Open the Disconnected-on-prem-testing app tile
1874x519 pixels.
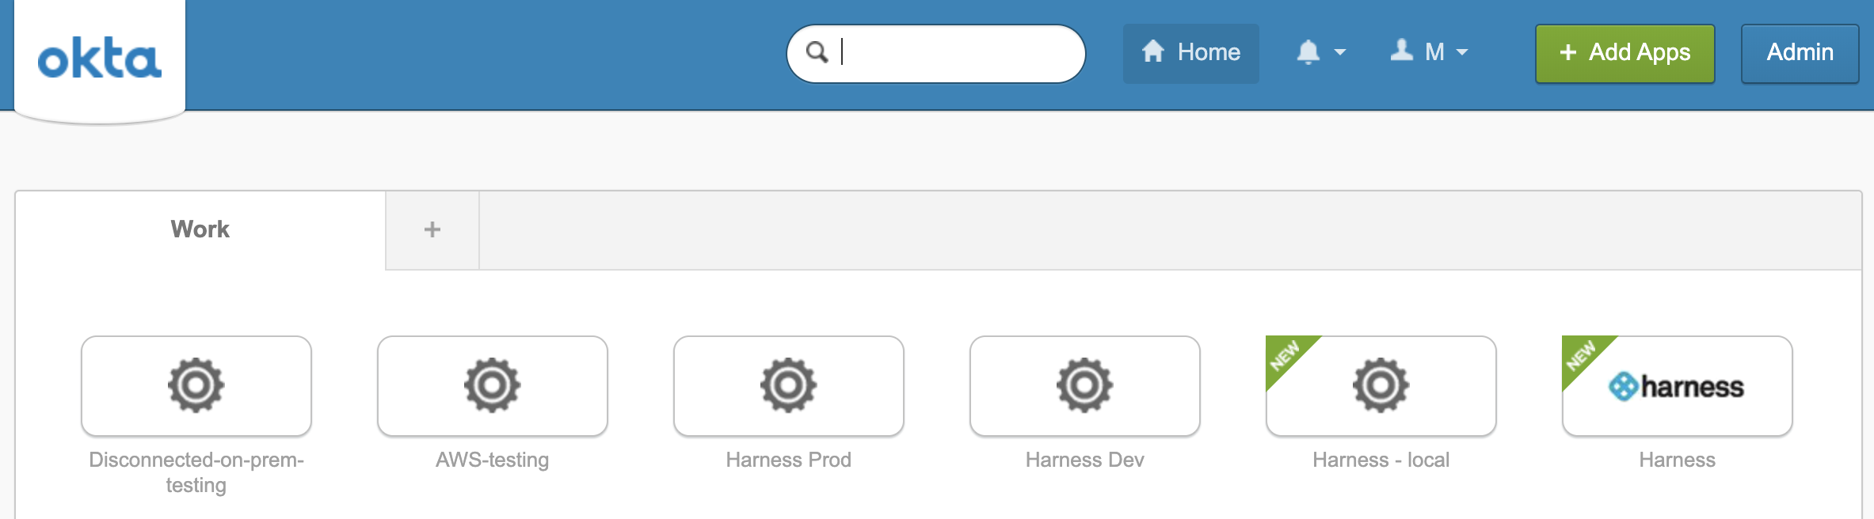point(196,386)
